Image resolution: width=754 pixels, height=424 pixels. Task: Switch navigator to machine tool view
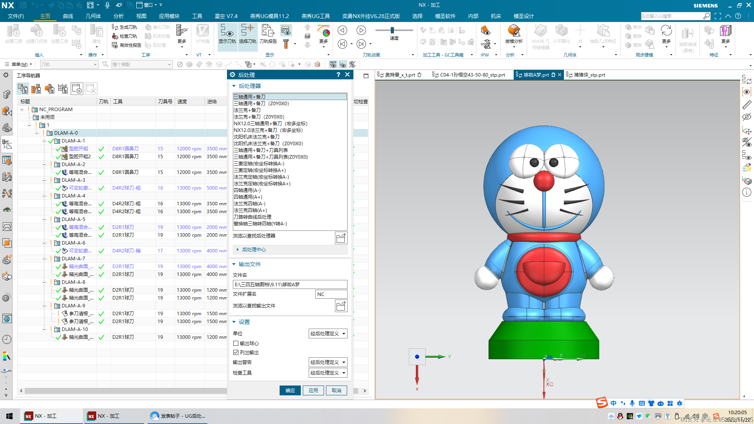(x=36, y=89)
